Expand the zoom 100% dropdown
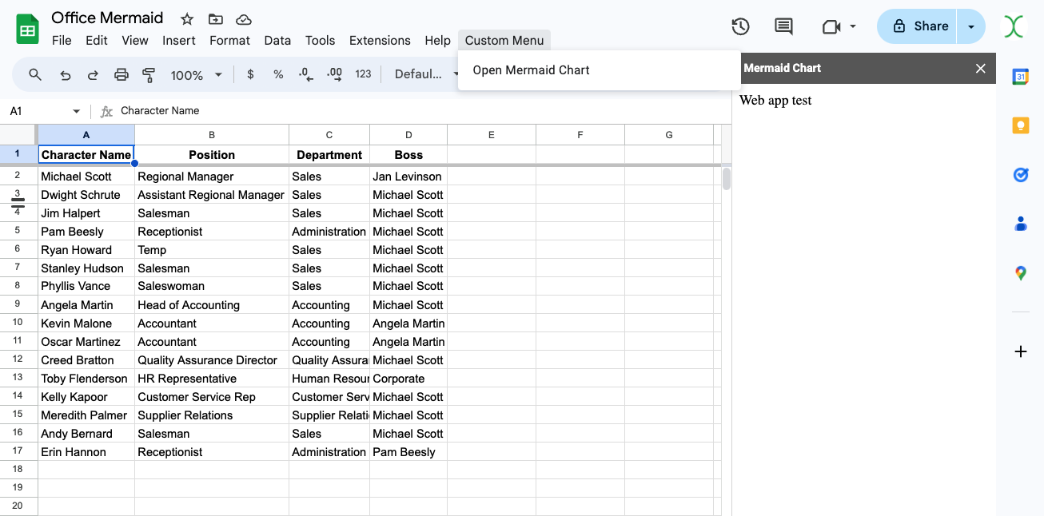The width and height of the screenshot is (1044, 516). point(196,74)
